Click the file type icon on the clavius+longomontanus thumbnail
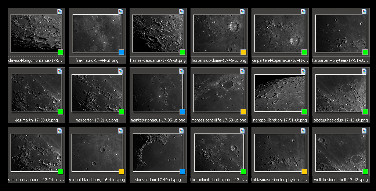The image size is (376, 191). (59, 11)
